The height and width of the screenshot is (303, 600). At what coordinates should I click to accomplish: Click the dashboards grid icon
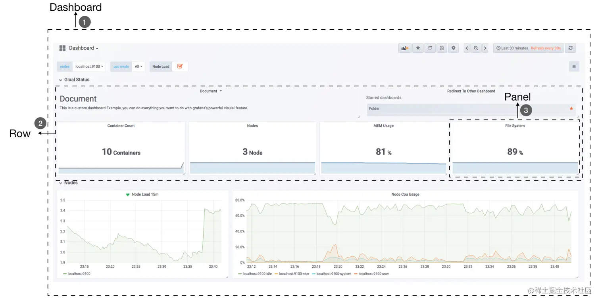point(62,48)
